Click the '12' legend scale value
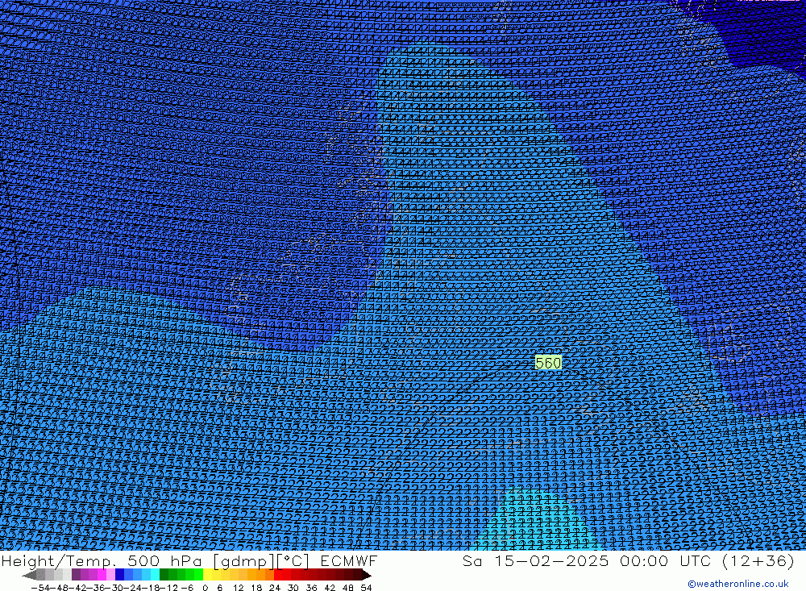Viewport: 806px width, 591px height. pos(239,588)
